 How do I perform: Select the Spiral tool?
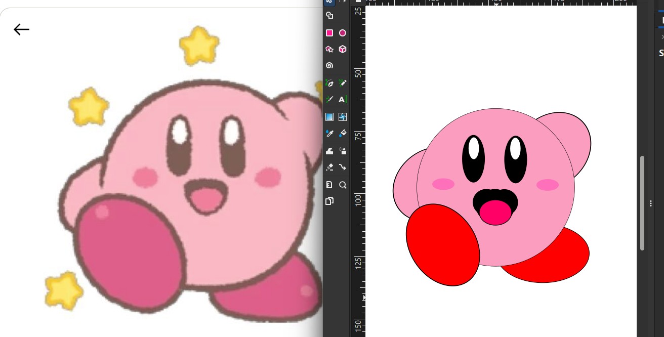329,66
